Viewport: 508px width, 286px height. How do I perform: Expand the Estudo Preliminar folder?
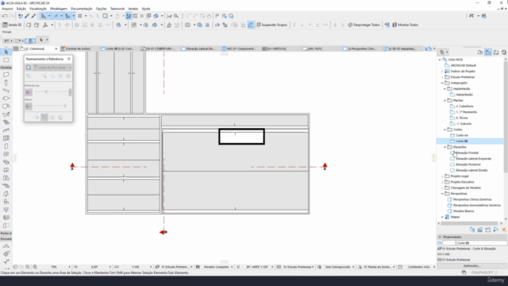(443, 77)
